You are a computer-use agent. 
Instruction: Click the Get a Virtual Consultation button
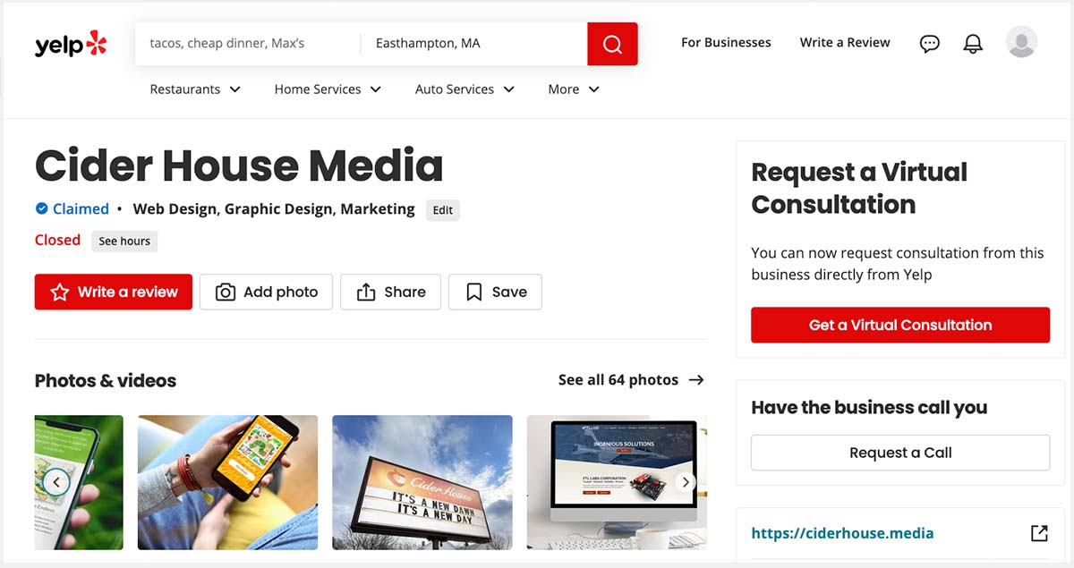coord(899,325)
